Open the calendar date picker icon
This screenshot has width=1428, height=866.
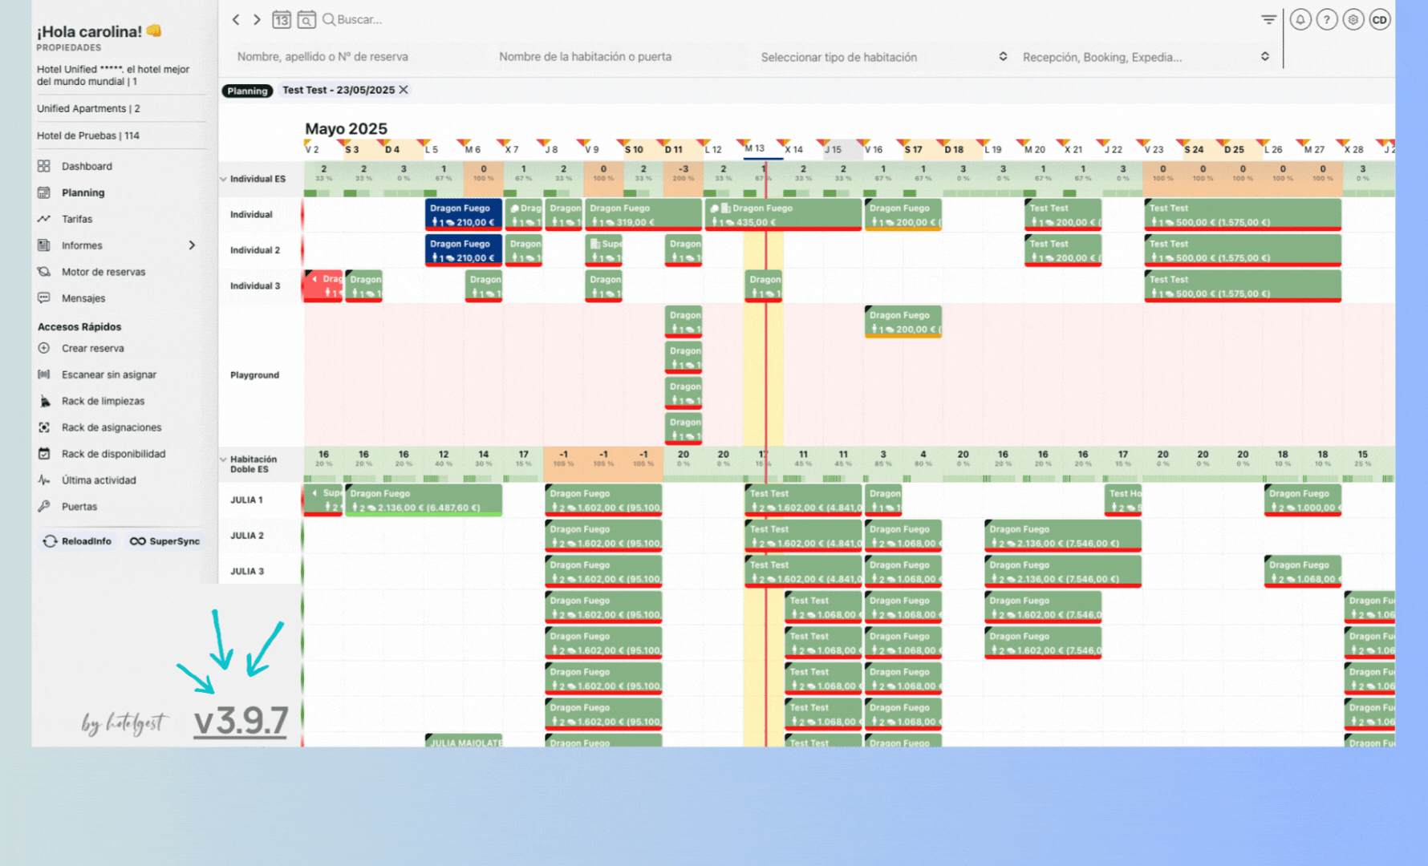281,20
